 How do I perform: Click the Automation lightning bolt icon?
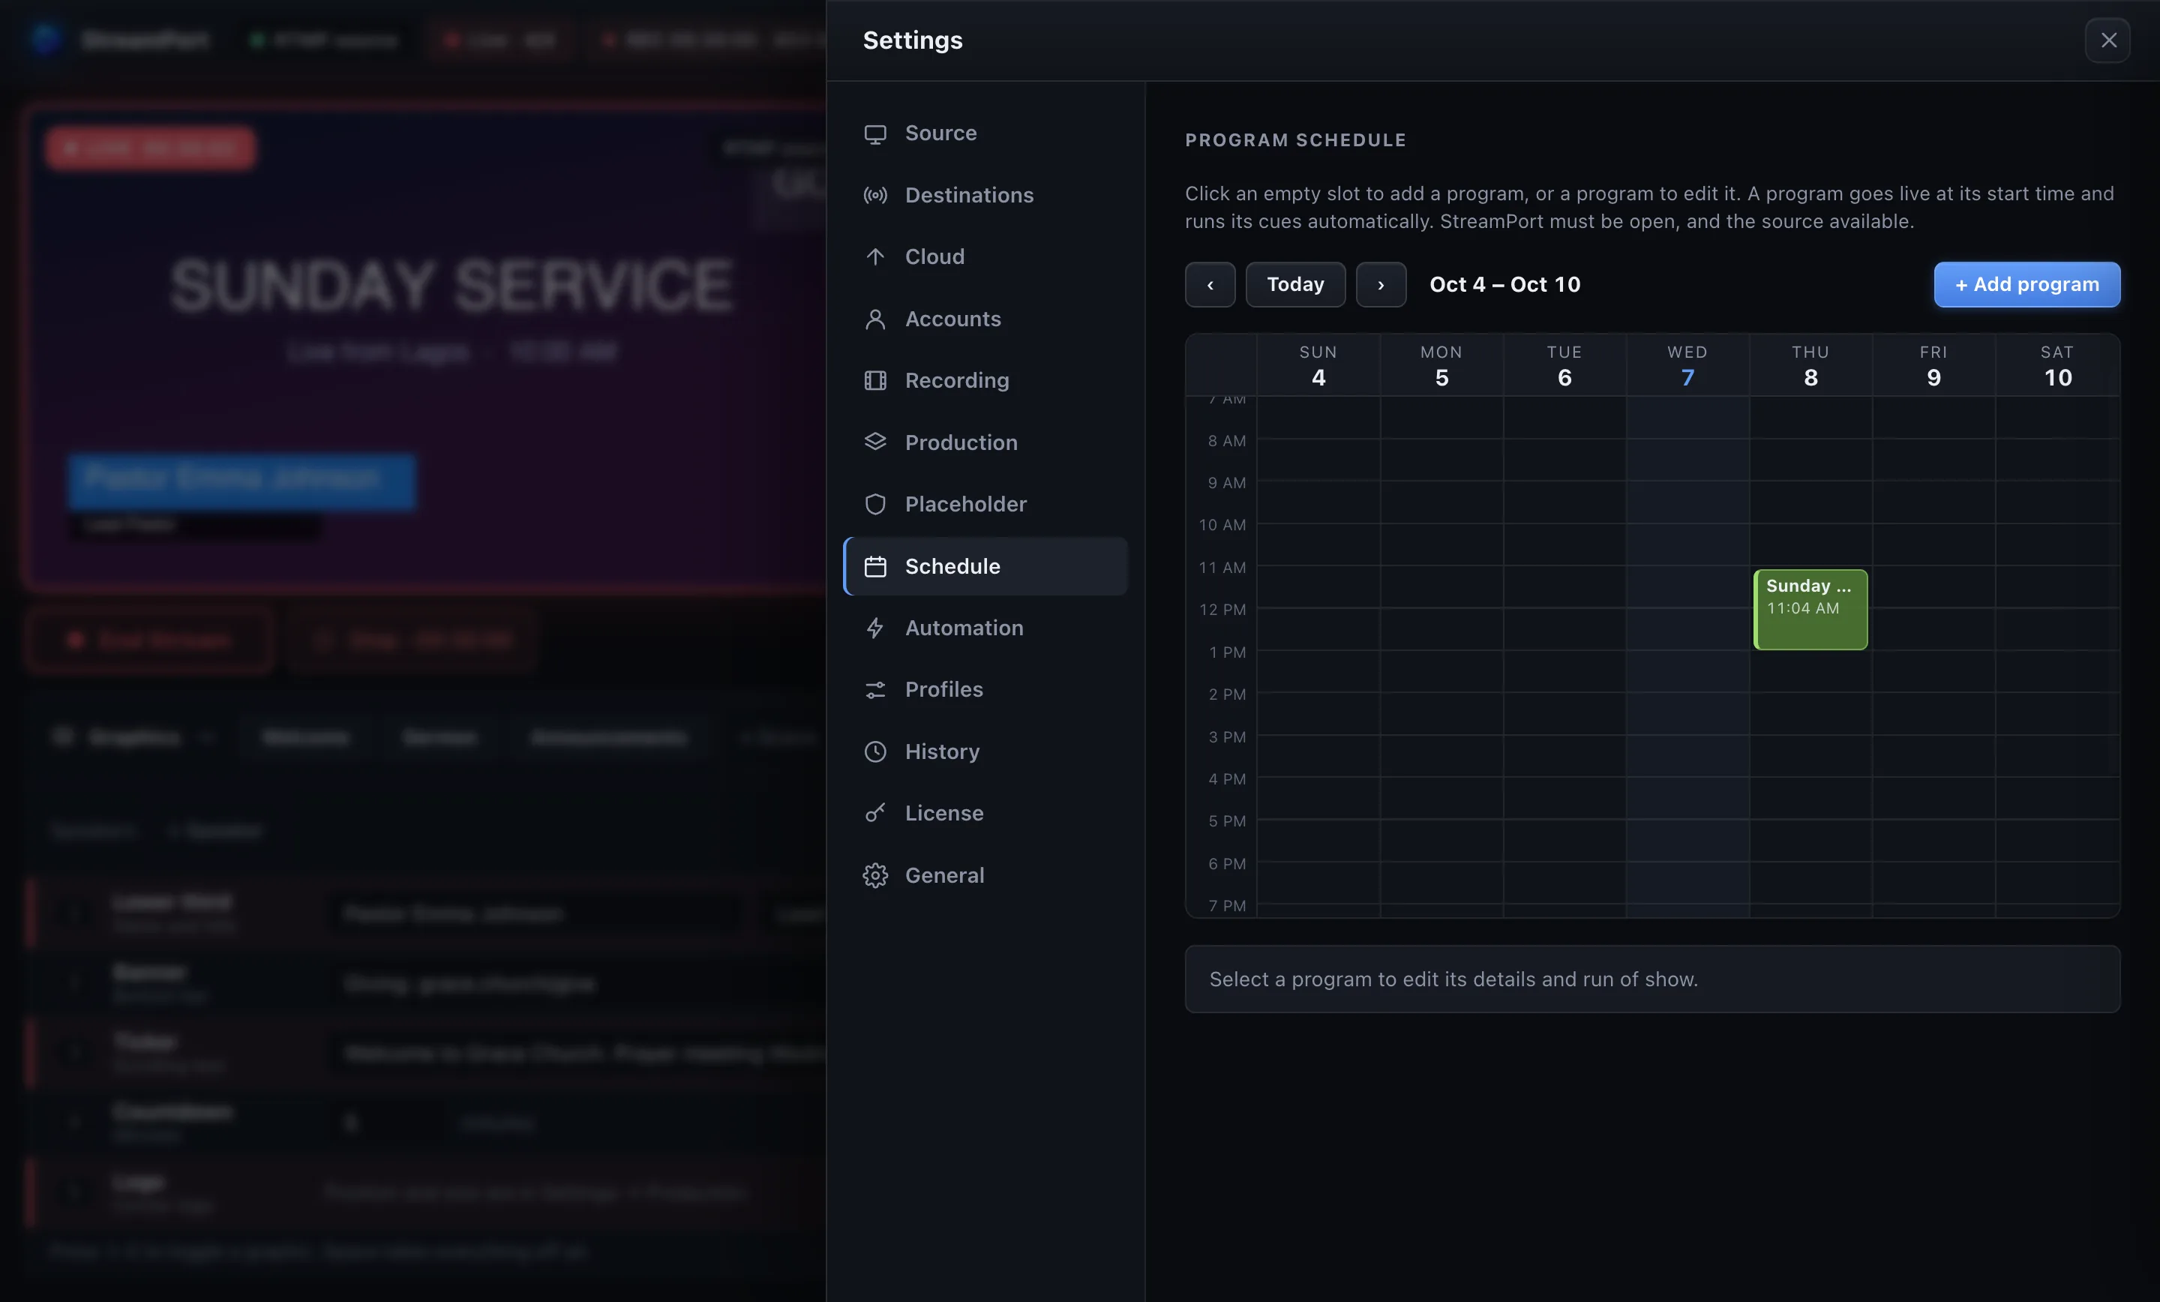[x=874, y=628]
